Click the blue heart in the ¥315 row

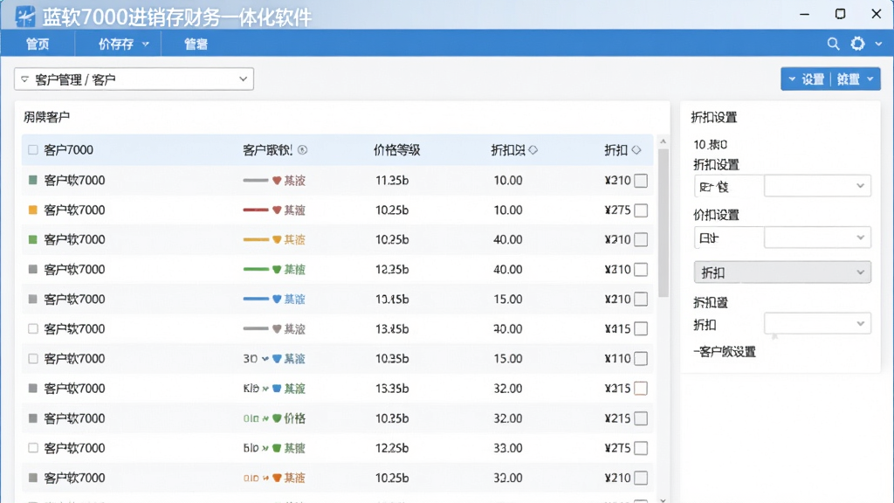pyautogui.click(x=277, y=389)
